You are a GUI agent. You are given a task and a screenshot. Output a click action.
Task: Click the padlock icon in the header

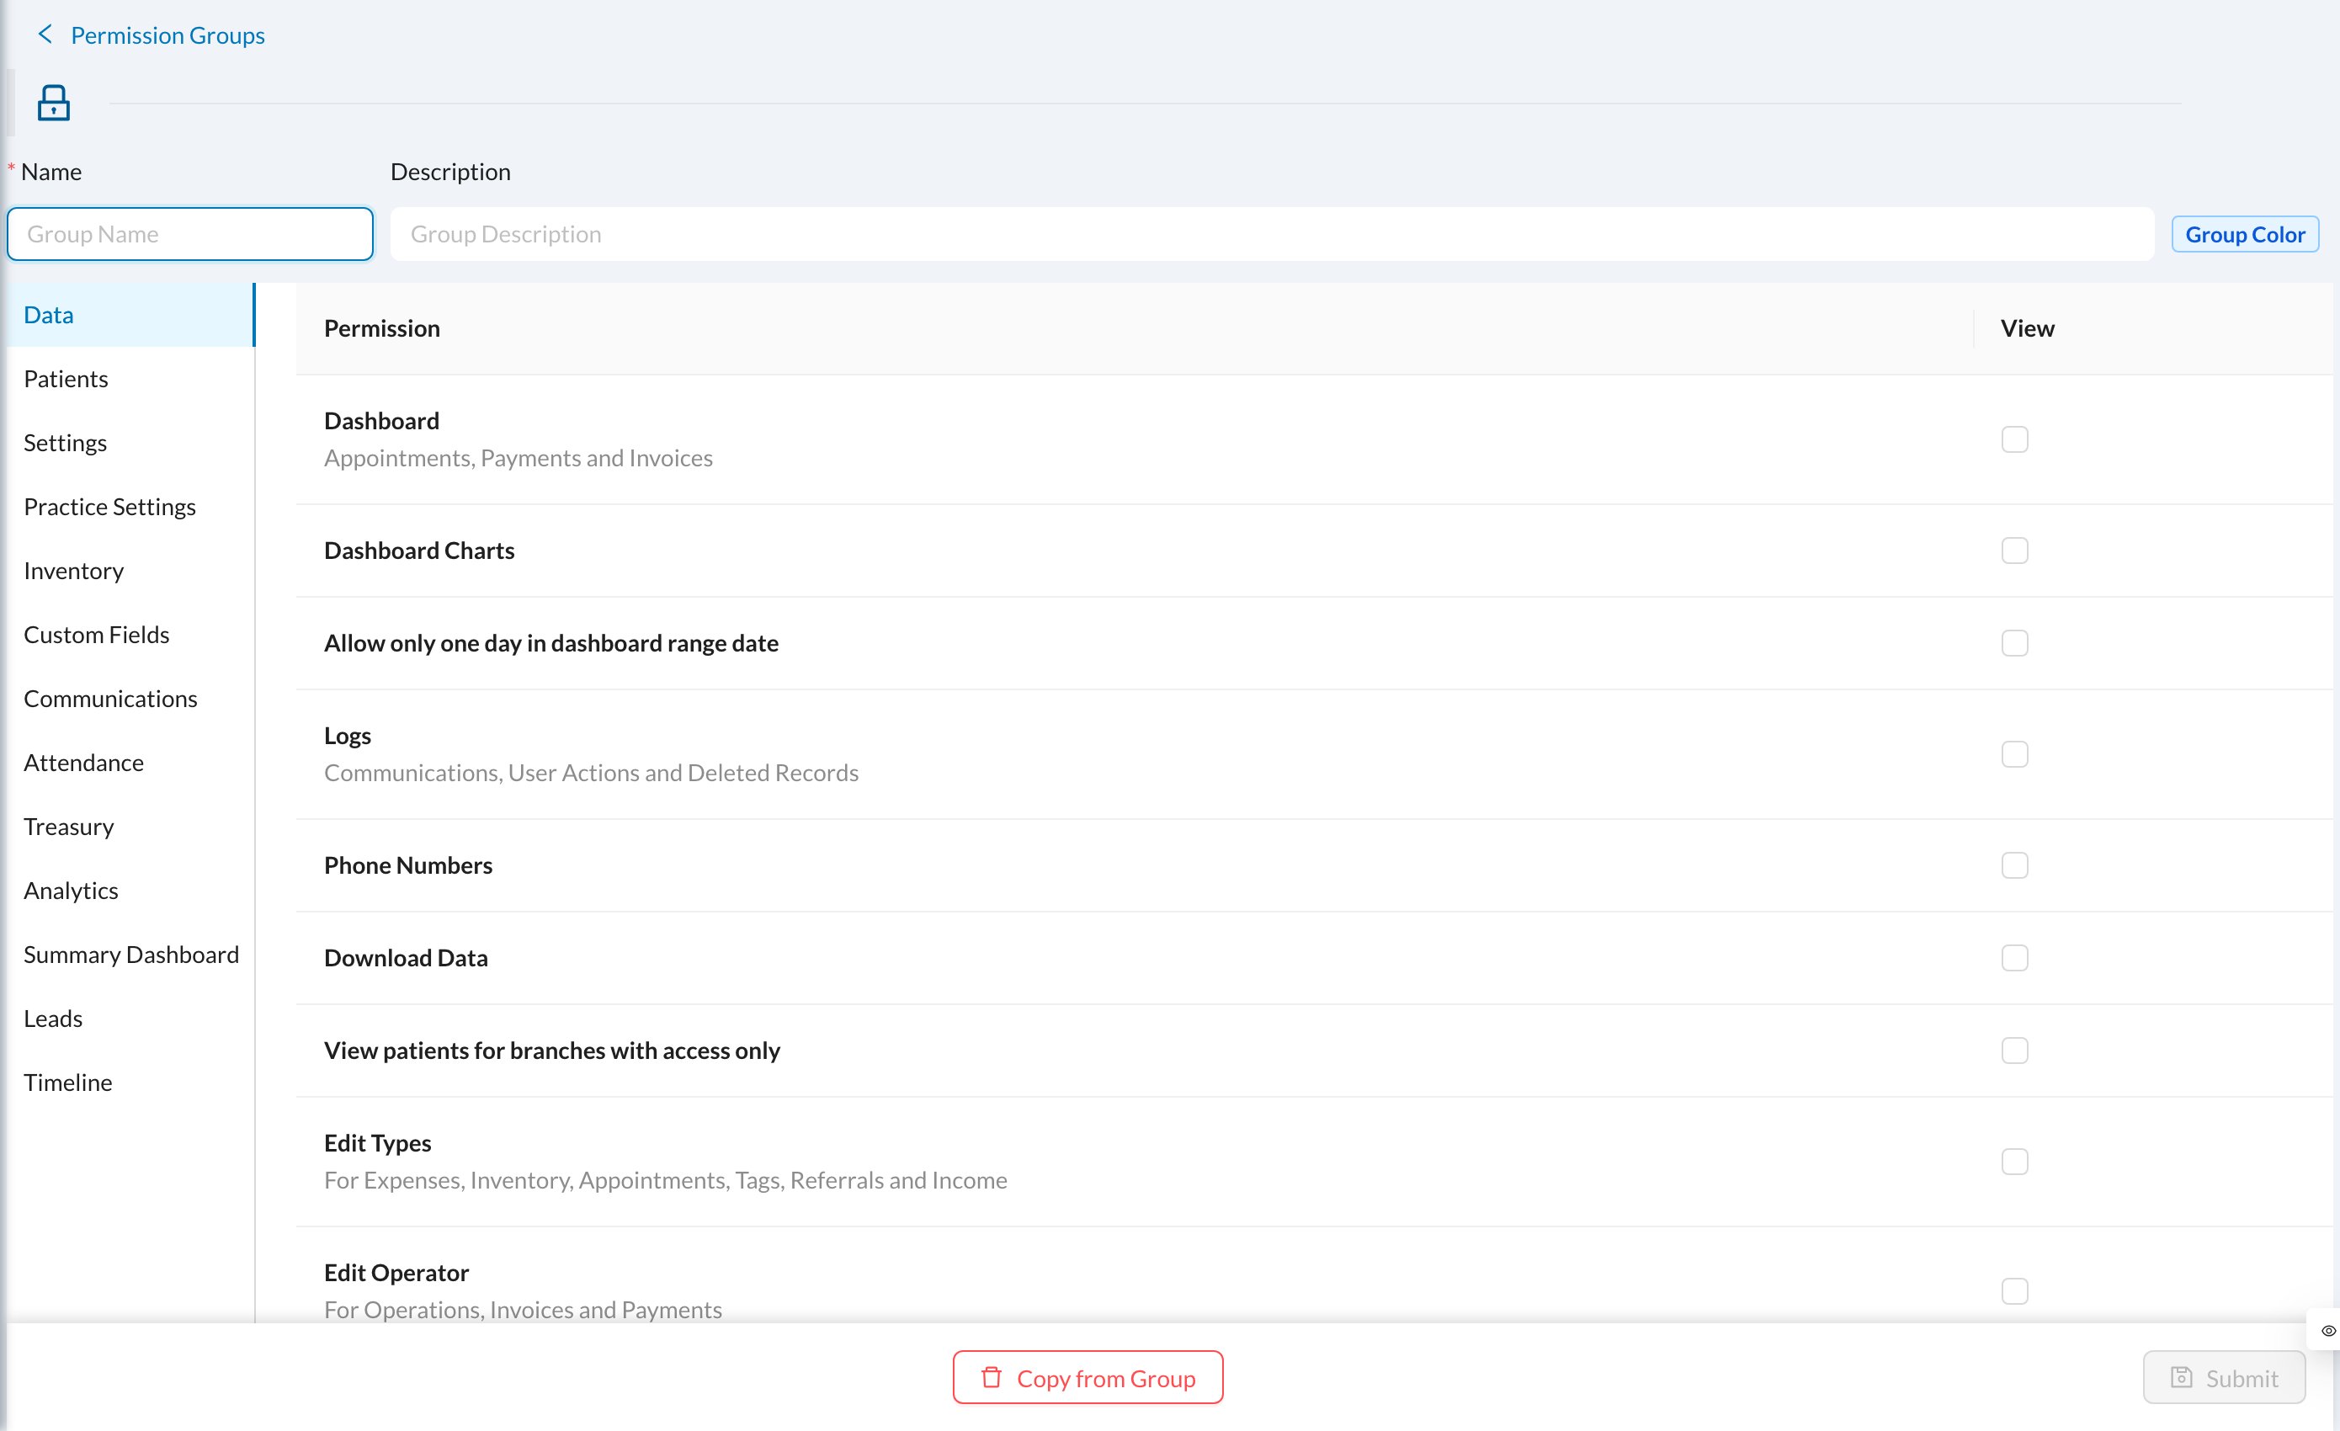coord(53,103)
